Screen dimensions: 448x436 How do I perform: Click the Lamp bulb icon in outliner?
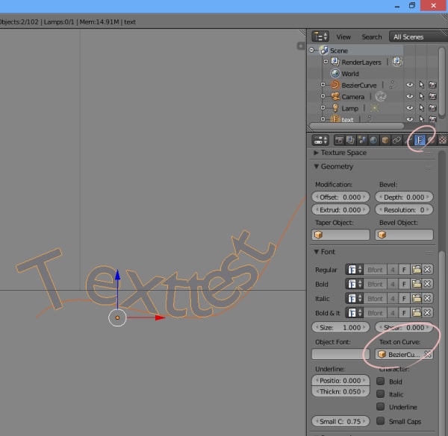pos(335,108)
